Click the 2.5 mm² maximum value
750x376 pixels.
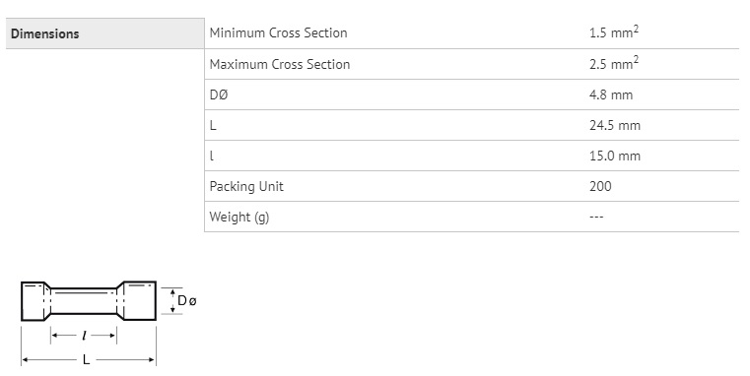(614, 63)
